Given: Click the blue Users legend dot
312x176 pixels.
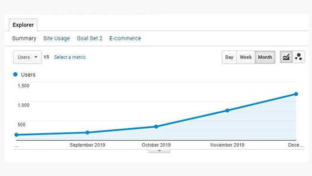Looking at the screenshot, I should (15, 74).
